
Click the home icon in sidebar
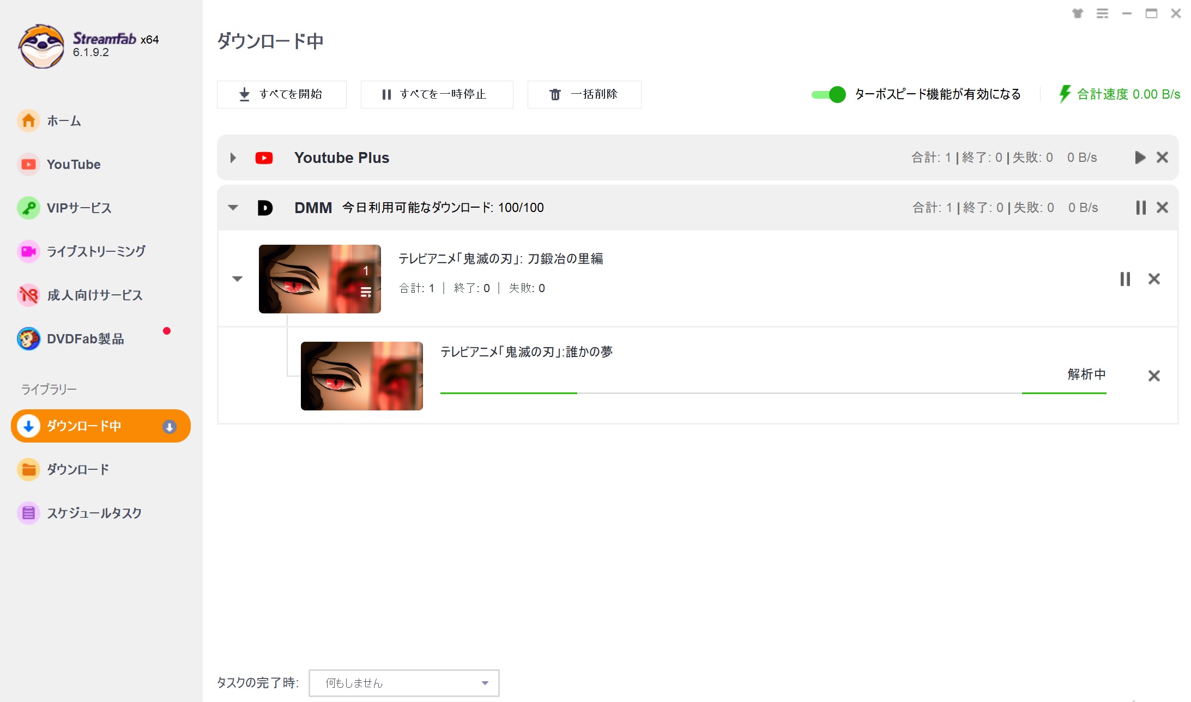tap(28, 120)
